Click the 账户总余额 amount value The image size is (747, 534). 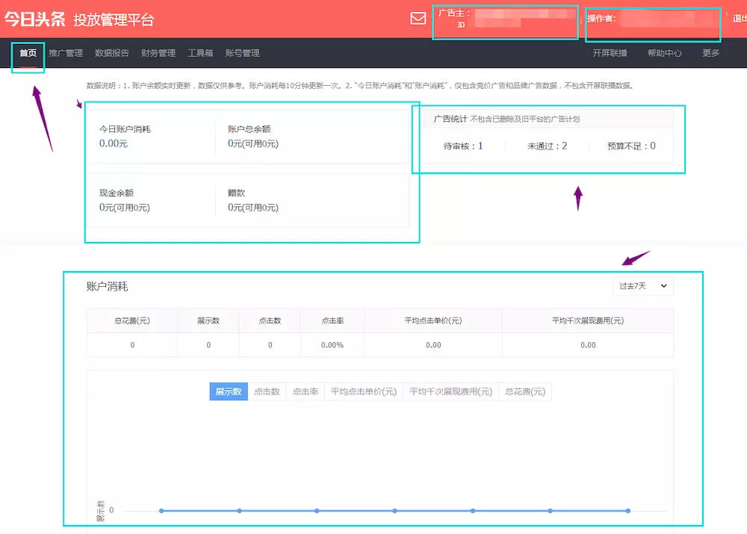[x=253, y=143]
